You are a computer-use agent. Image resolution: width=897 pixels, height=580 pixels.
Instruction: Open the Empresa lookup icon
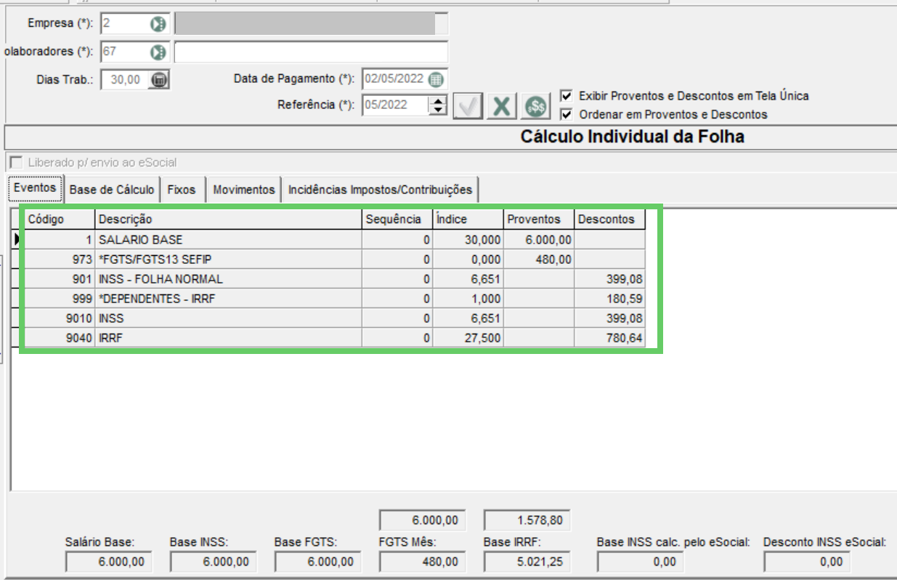158,23
